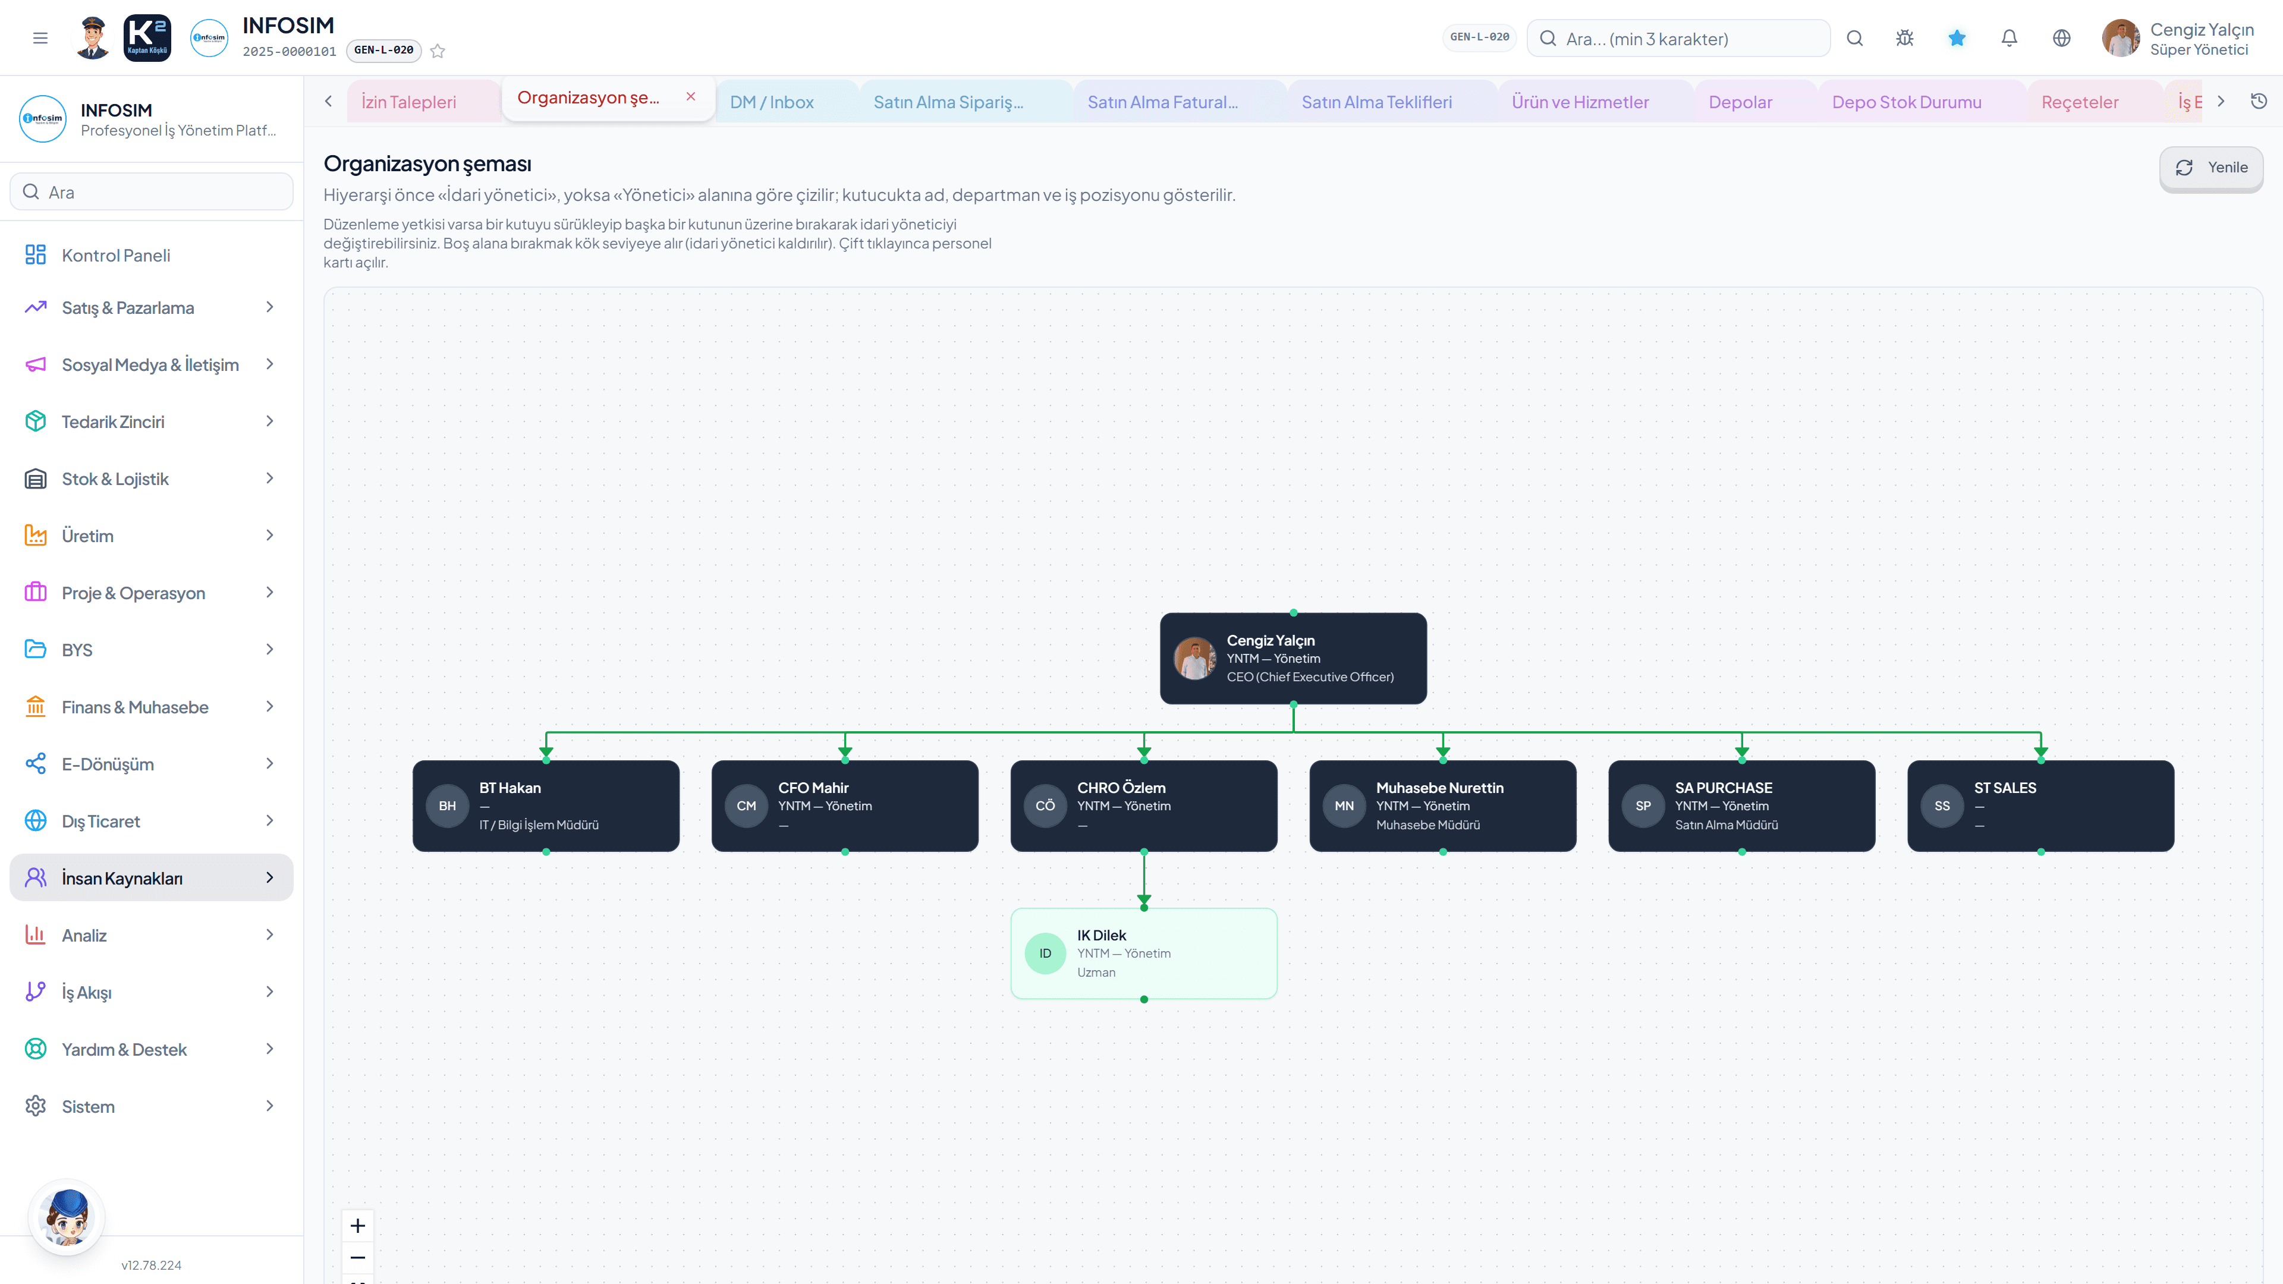This screenshot has width=2283, height=1284.
Task: Click version label v12.78.224
Action: (152, 1266)
